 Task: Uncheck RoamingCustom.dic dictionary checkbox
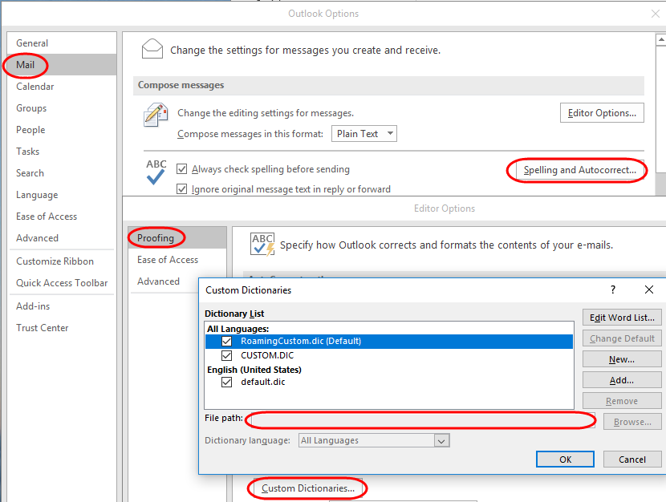coord(227,341)
